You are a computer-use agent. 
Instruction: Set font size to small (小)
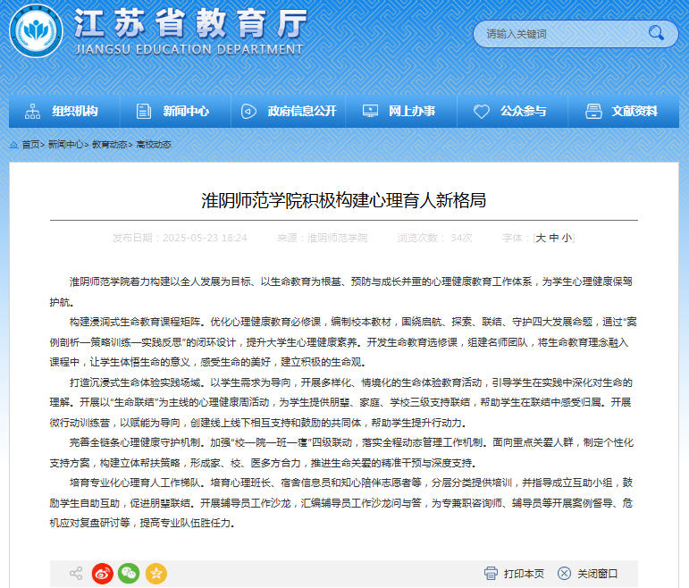[567, 238]
